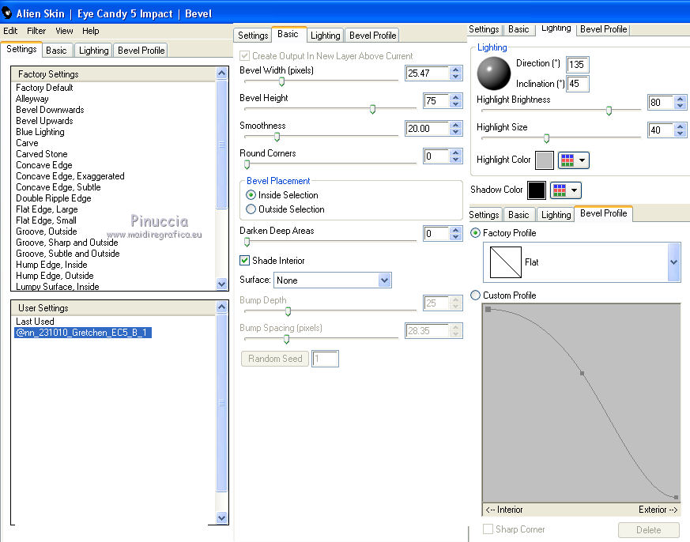The image size is (690, 542).
Task: Click the Round Corners slider handle
Action: (247, 164)
